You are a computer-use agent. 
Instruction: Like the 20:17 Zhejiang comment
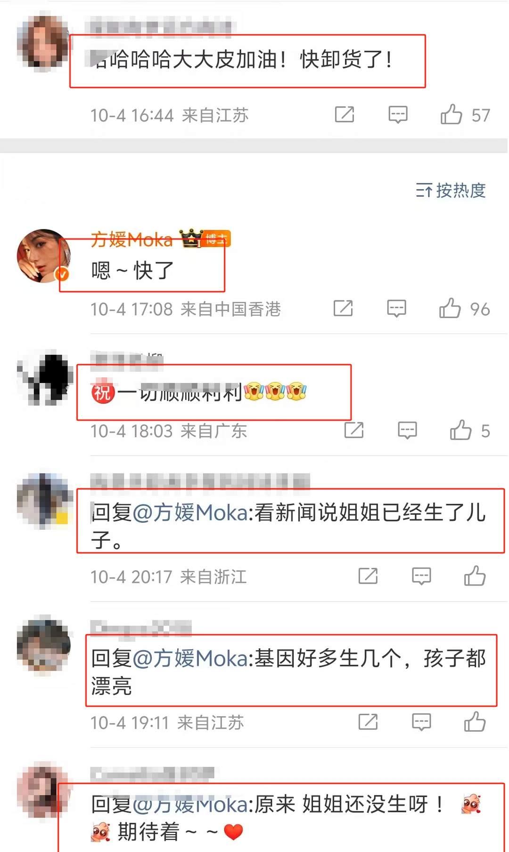(475, 576)
